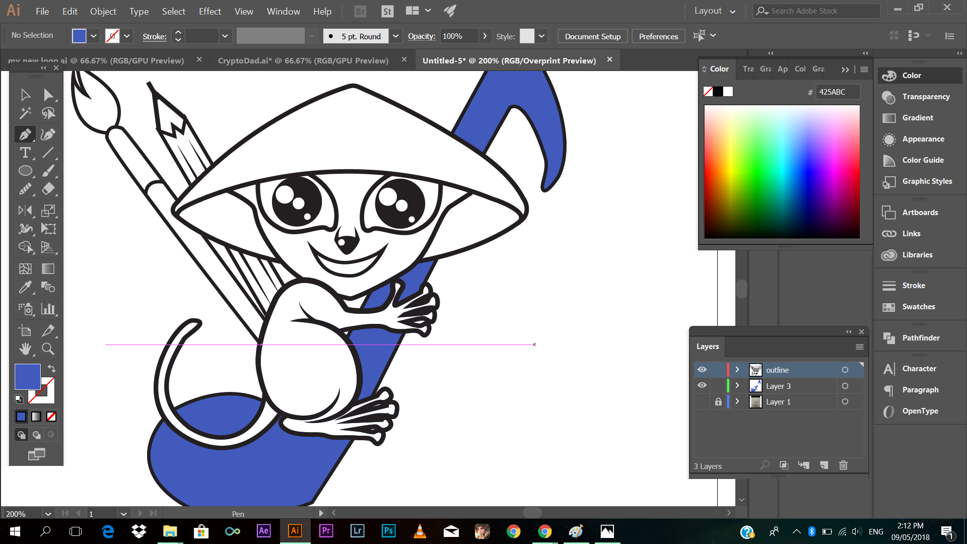
Task: Create a new layer in Layers panel
Action: pos(824,465)
